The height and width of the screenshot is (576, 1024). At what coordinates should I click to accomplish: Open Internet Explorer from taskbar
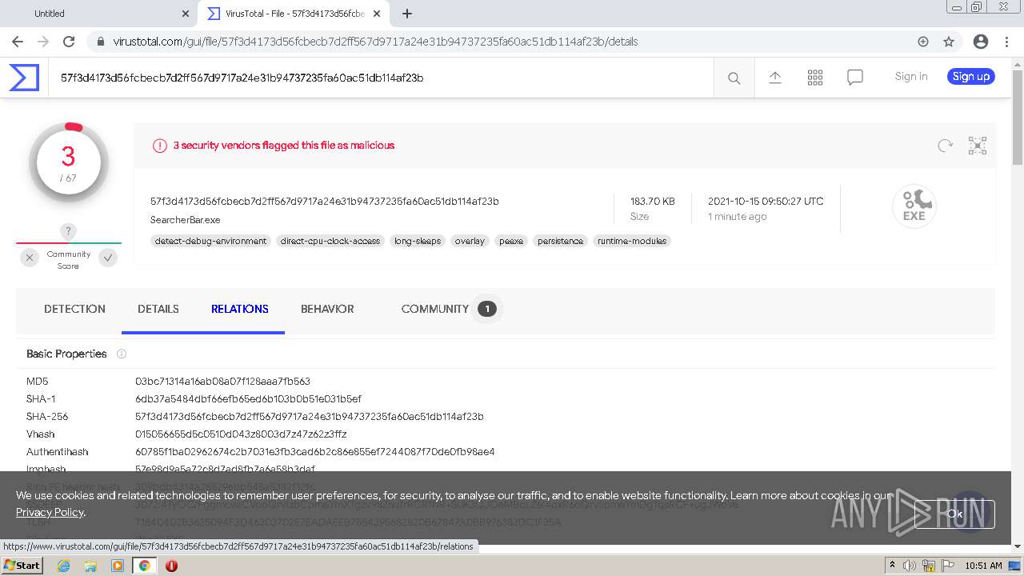click(x=63, y=566)
